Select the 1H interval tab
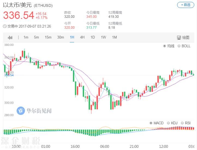This screenshot has height=150, width=197. 72,37
